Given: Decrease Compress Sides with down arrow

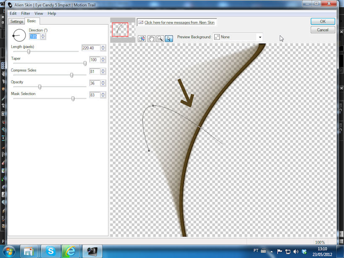Looking at the screenshot, I should click(x=103, y=73).
